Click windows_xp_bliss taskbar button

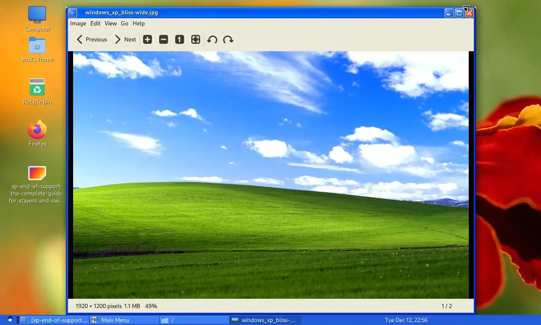[265, 320]
